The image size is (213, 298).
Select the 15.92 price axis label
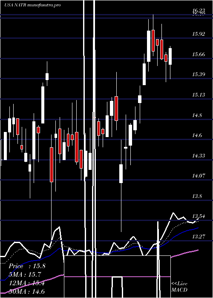coord(199,34)
